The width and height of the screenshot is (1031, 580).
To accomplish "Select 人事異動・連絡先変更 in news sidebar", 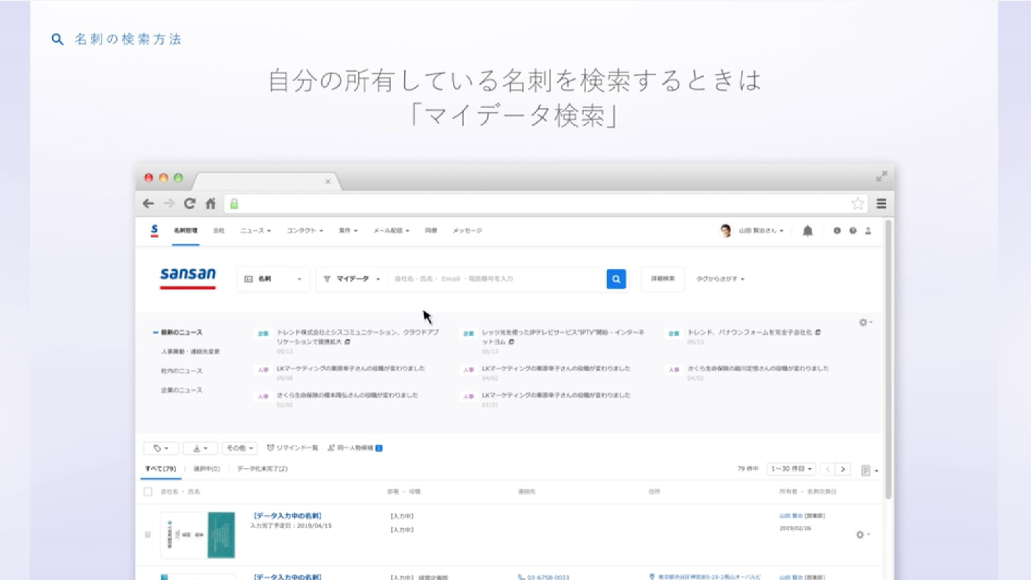I will pyautogui.click(x=190, y=352).
